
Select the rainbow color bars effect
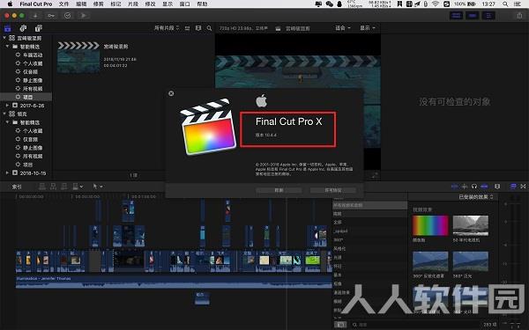430,225
